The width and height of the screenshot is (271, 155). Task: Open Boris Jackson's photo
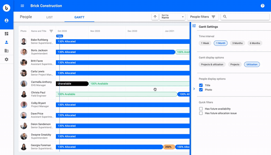point(24,52)
